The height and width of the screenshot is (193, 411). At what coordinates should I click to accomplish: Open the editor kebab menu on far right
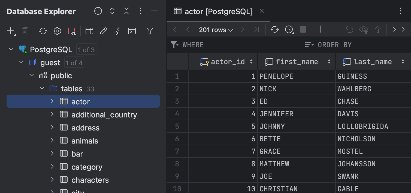click(x=400, y=11)
